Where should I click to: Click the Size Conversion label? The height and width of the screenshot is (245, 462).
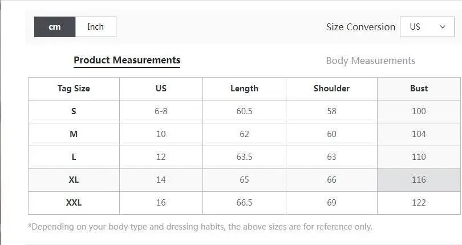360,27
